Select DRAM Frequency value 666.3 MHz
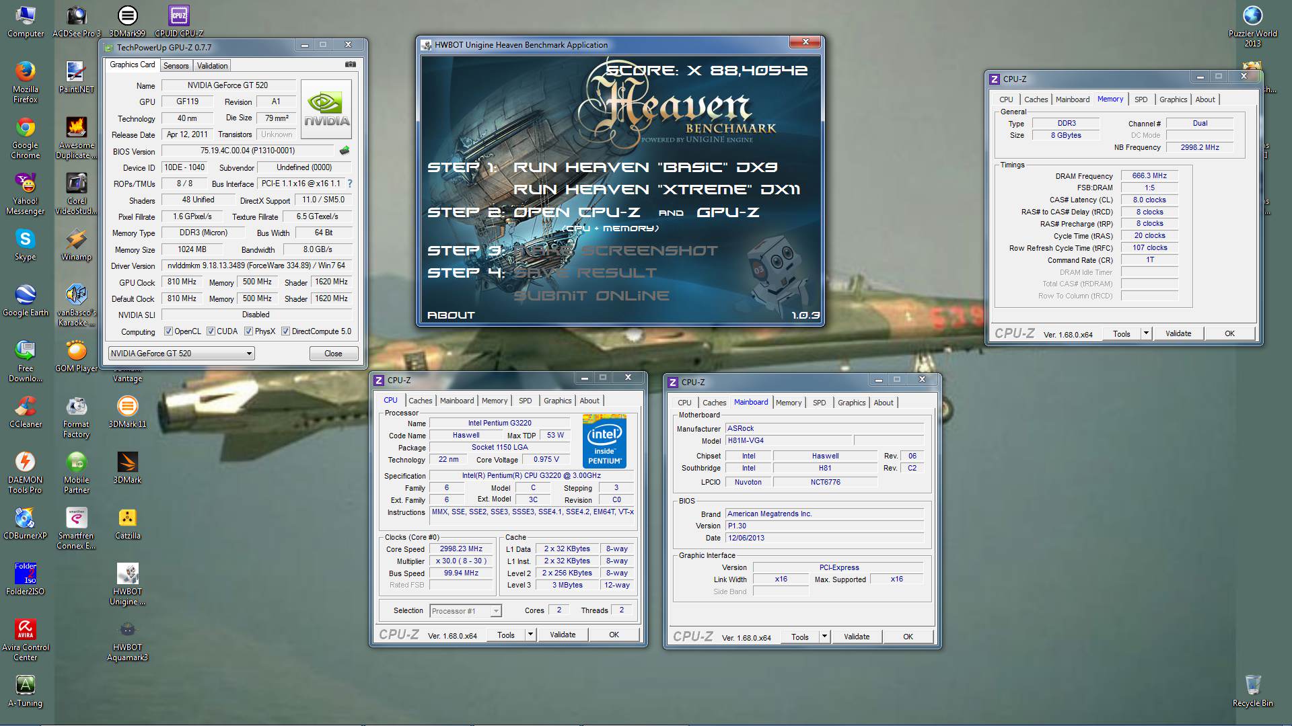Screen dimensions: 1292x726 click(1149, 175)
